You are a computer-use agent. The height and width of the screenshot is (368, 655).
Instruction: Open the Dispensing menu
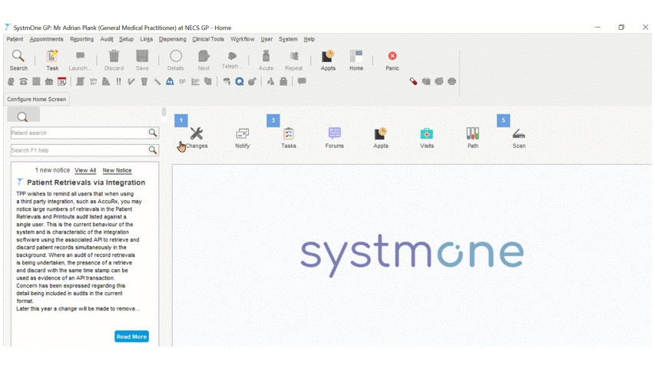[173, 39]
